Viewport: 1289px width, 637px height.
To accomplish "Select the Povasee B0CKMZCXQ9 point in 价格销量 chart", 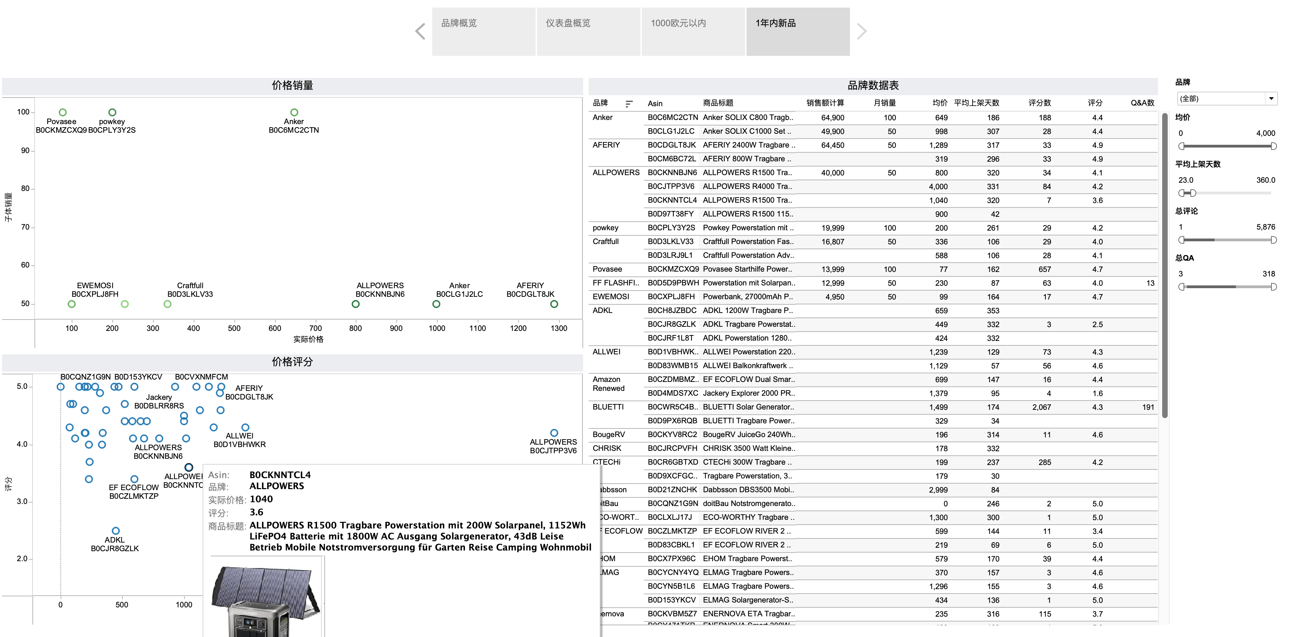I will click(62, 113).
